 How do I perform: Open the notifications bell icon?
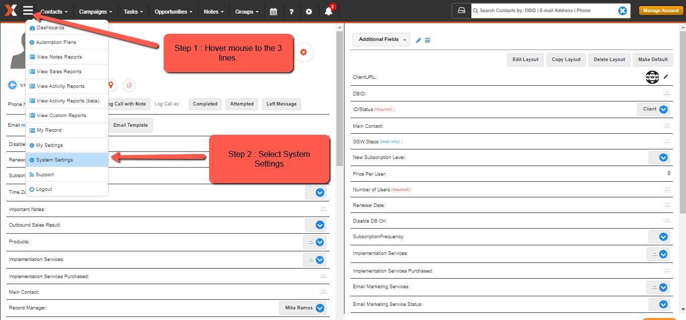(x=329, y=12)
